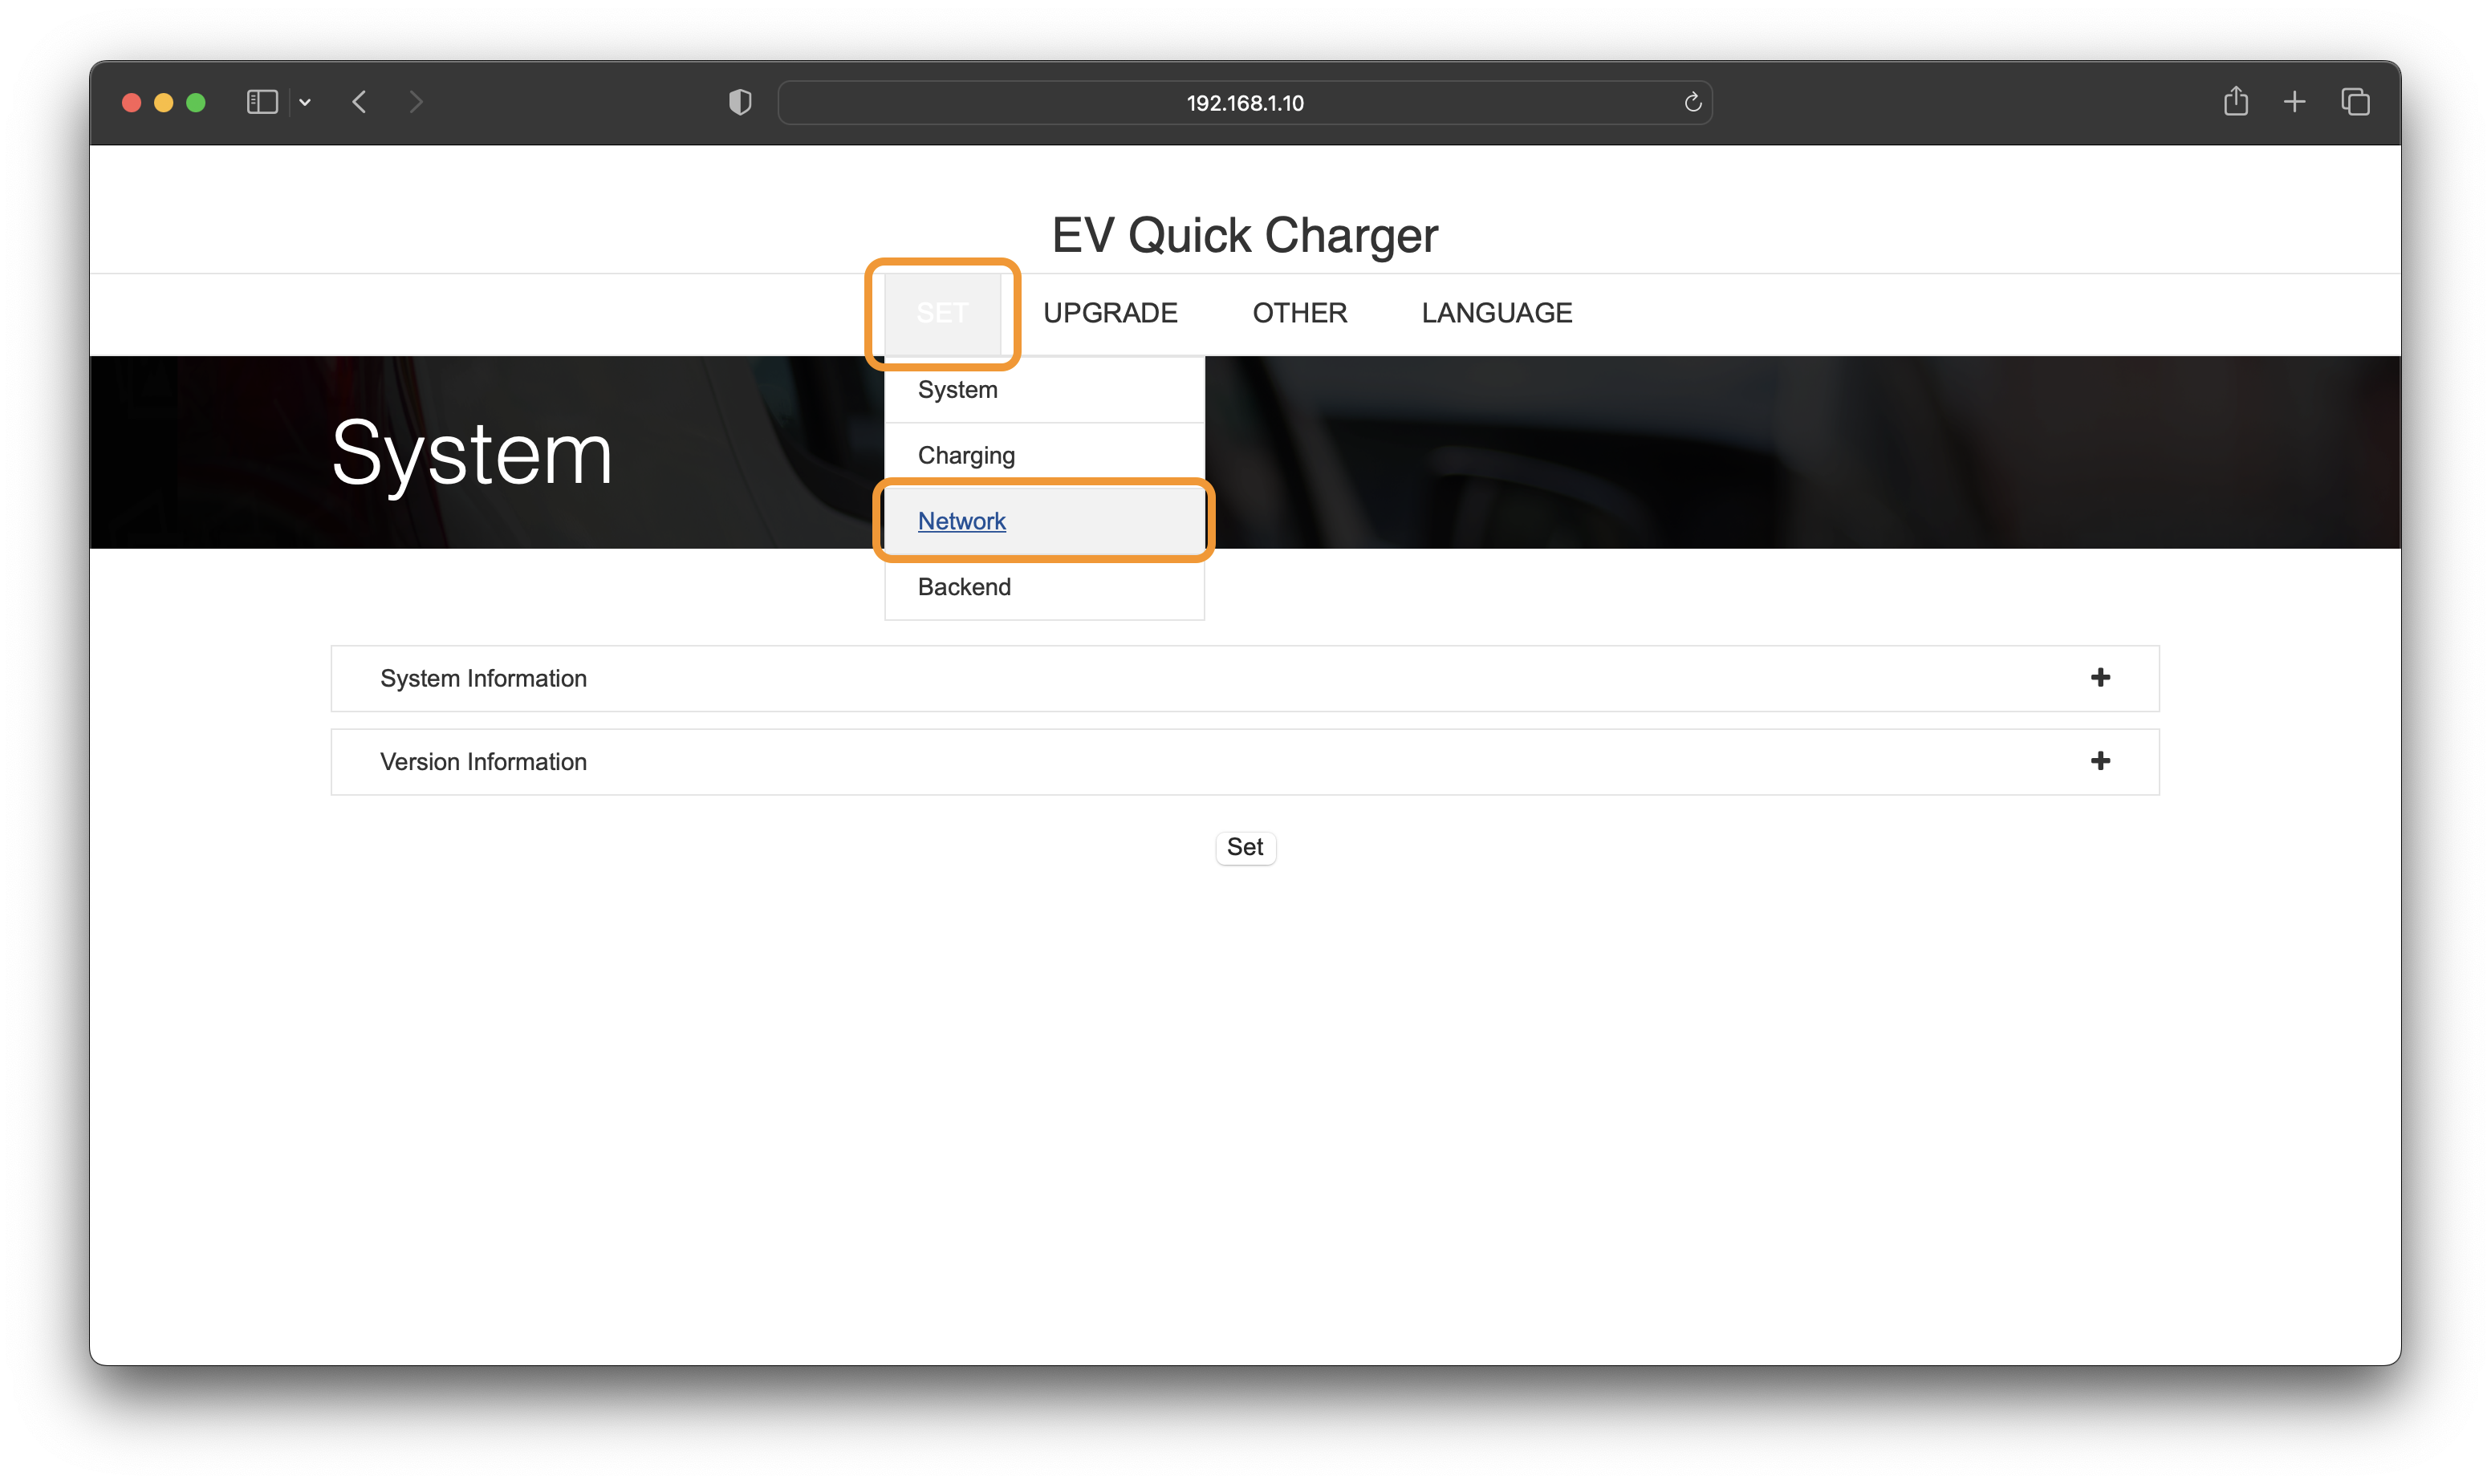Open a new tab with the plus icon

coord(2295,102)
